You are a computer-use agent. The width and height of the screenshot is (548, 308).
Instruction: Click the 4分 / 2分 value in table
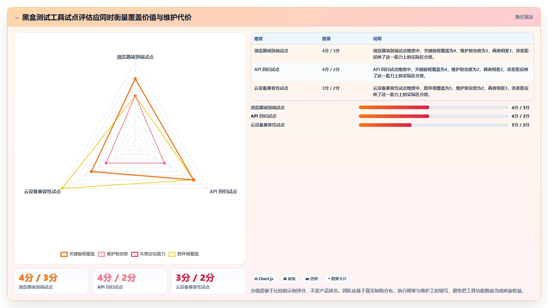tap(331, 70)
